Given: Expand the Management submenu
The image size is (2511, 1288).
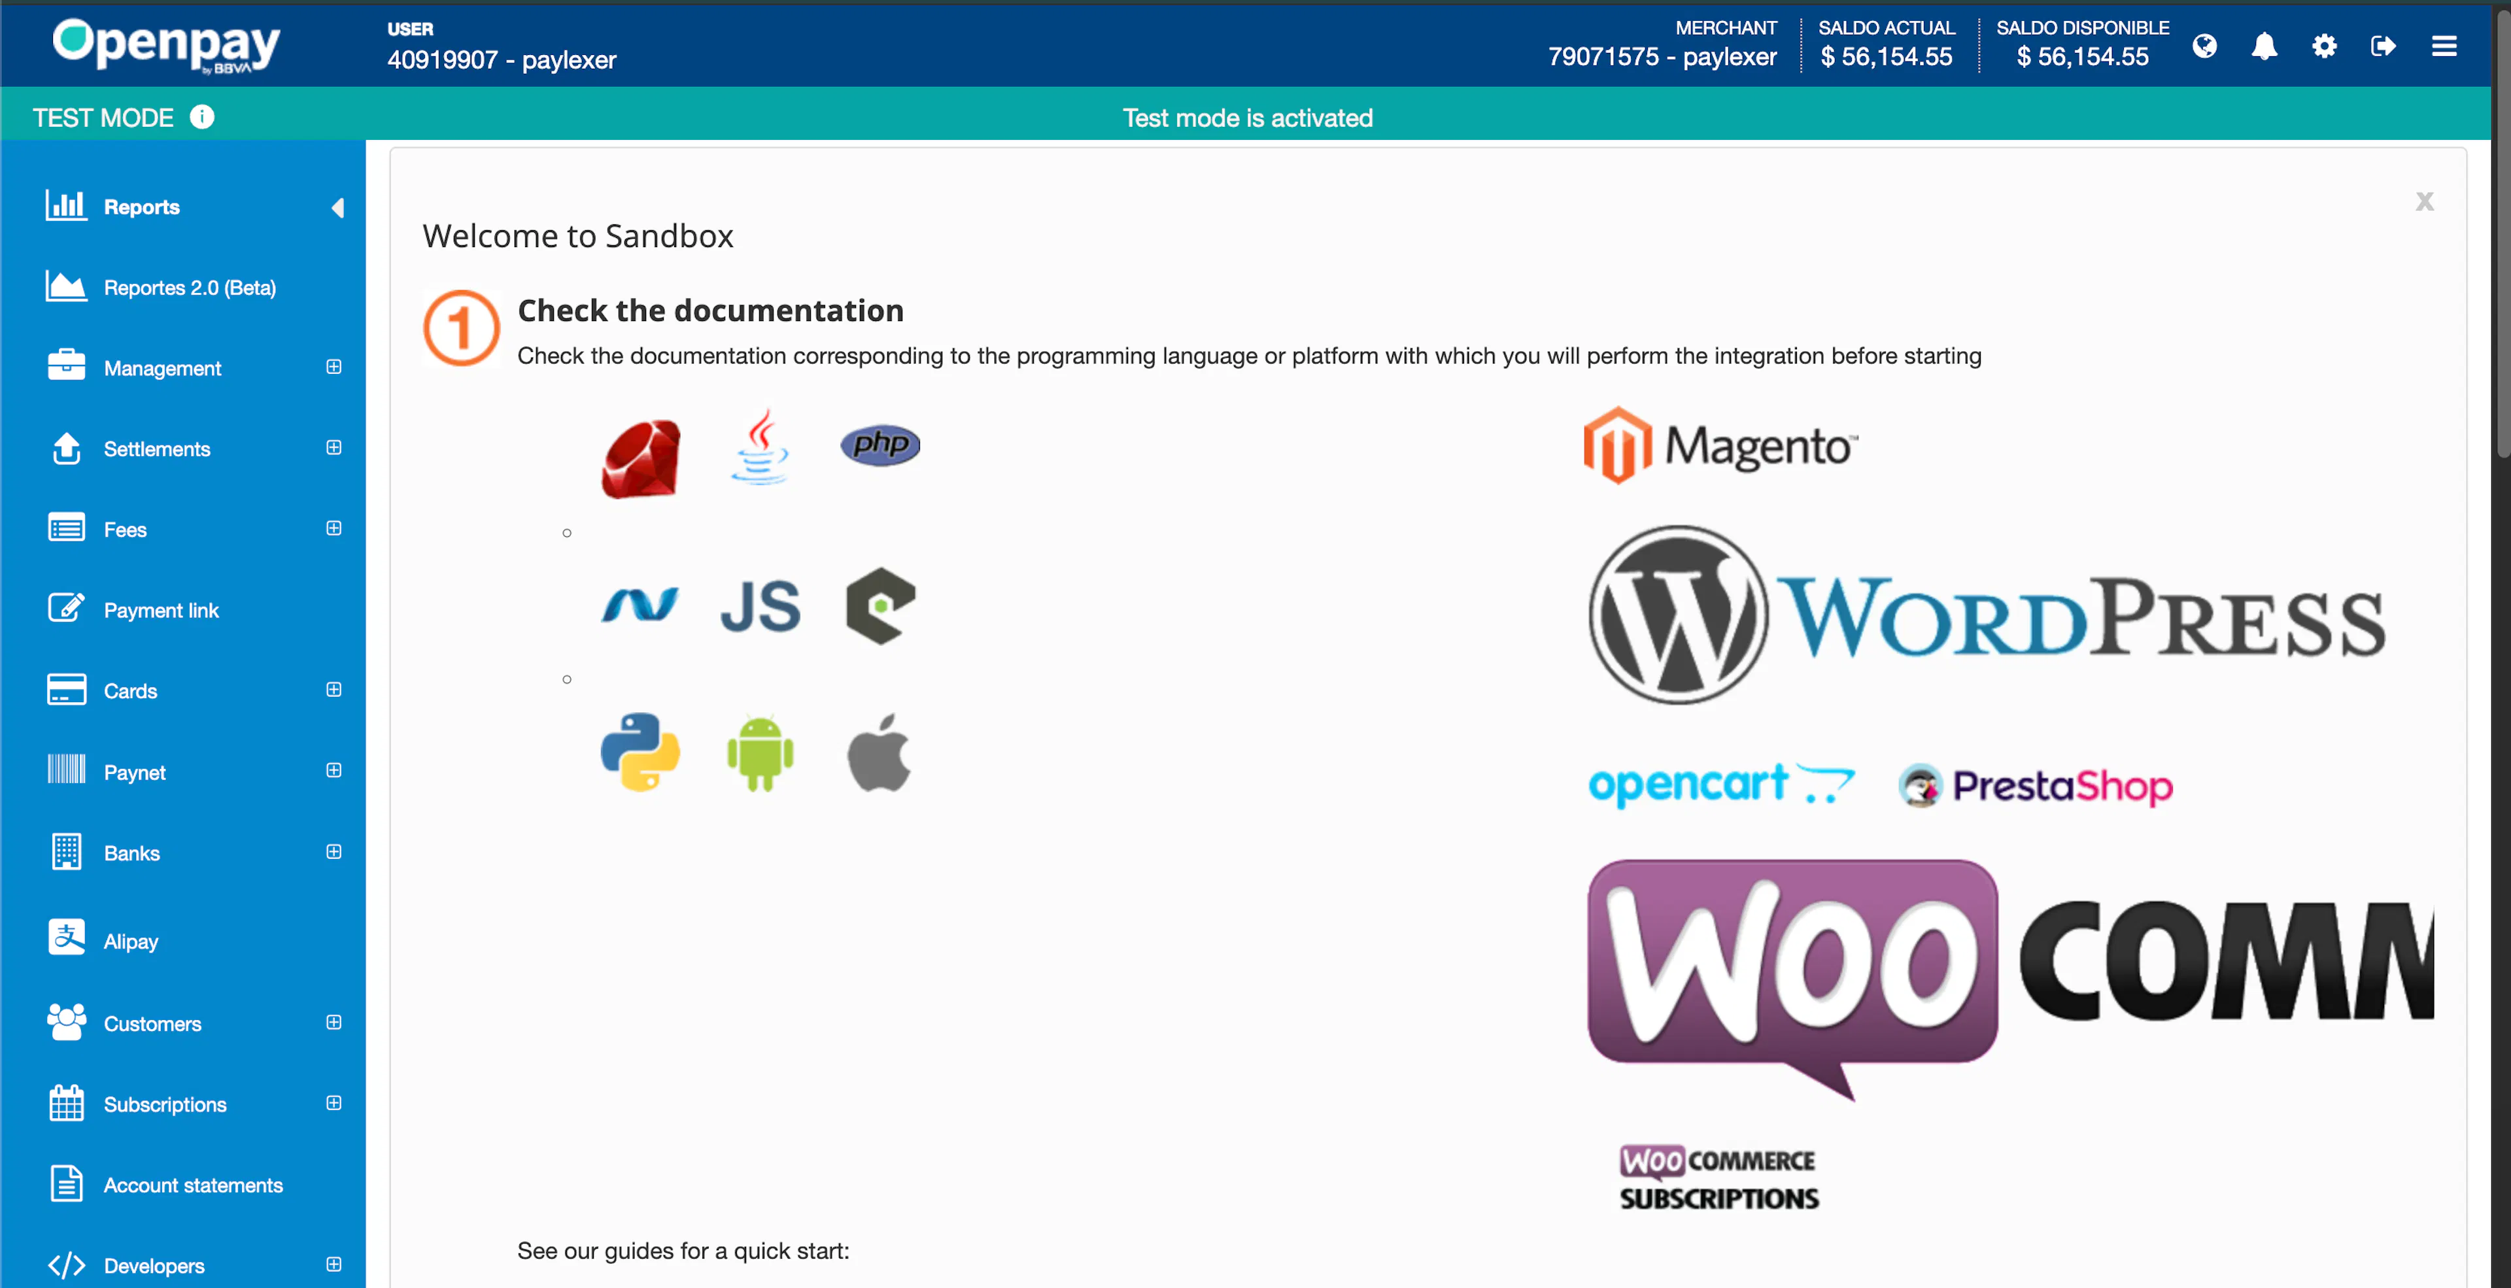Looking at the screenshot, I should pyautogui.click(x=333, y=367).
